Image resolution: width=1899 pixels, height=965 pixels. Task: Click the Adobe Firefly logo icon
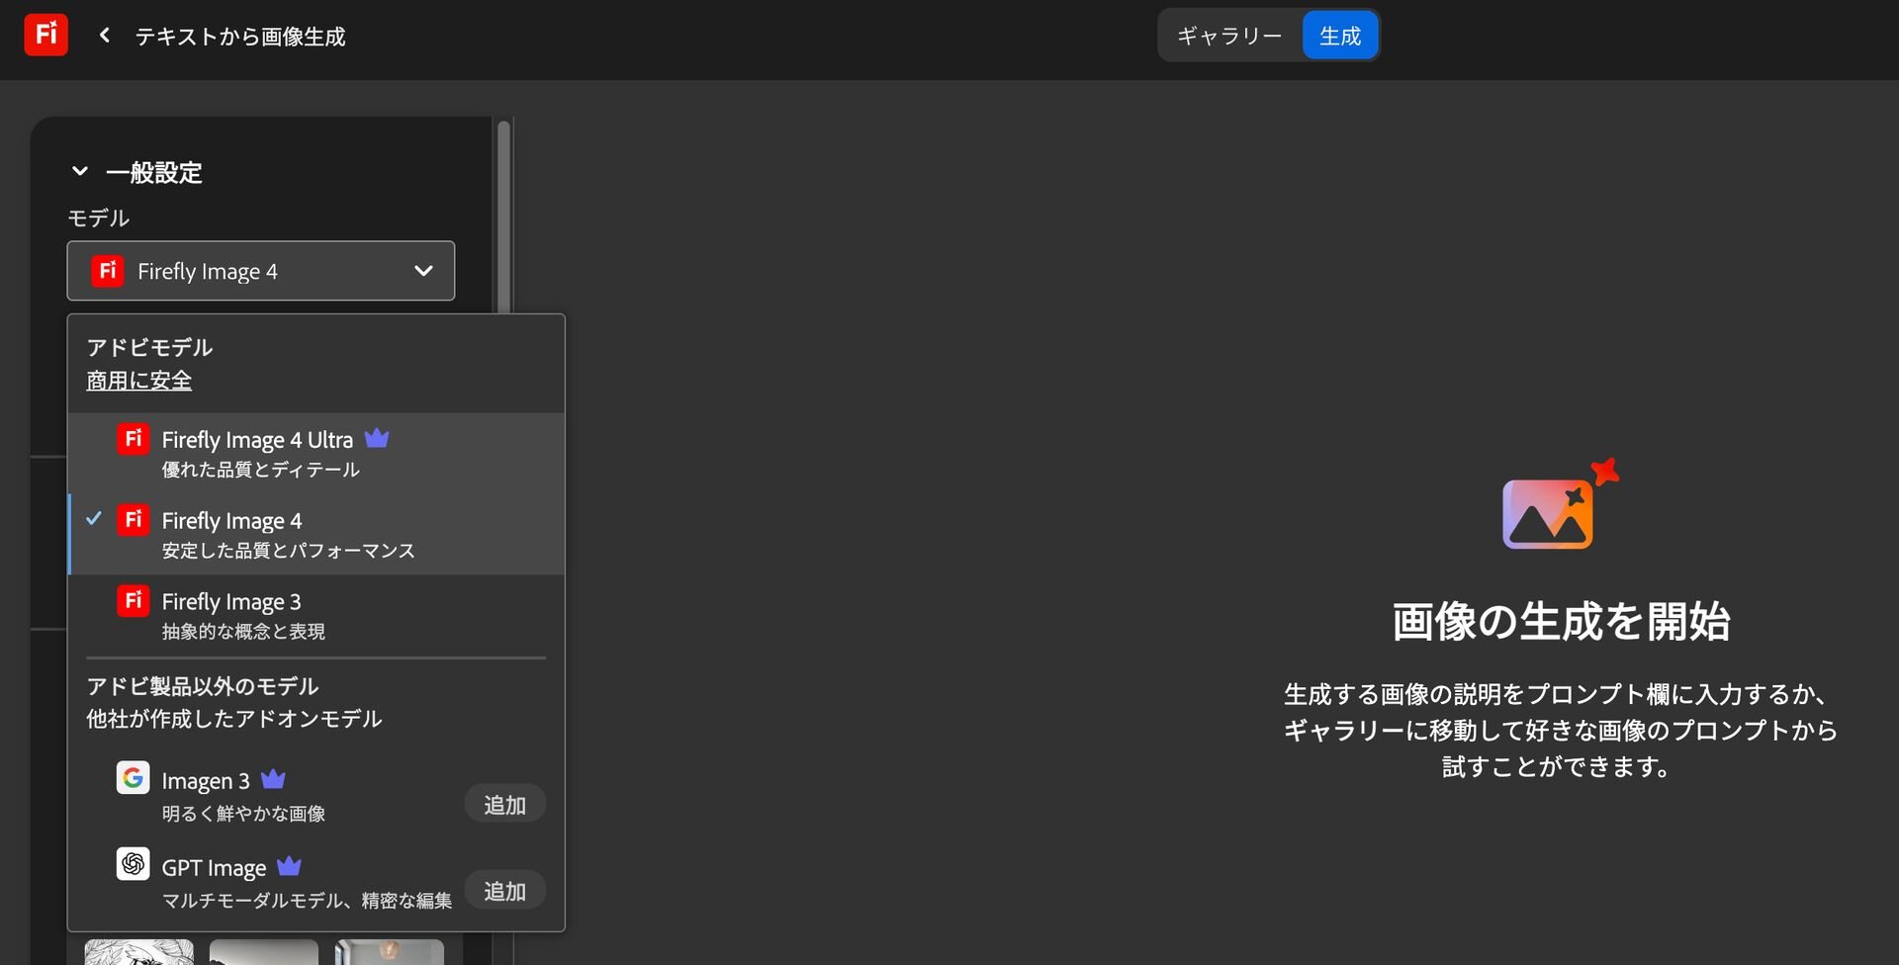click(x=45, y=36)
